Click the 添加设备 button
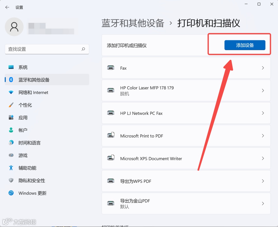This screenshot has height=227, width=278. click(x=245, y=45)
